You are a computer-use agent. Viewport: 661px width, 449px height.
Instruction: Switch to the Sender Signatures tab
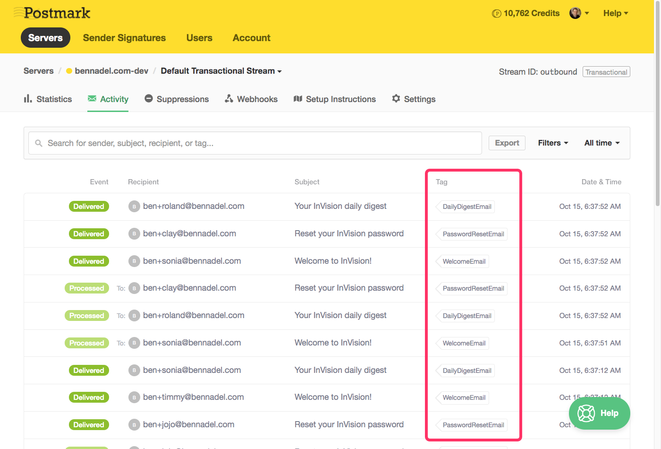(x=124, y=38)
